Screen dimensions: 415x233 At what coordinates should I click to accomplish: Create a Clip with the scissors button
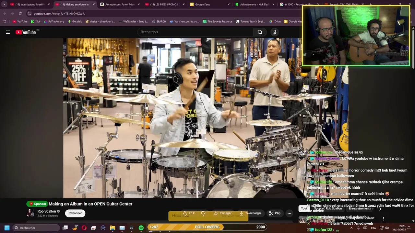point(275,213)
